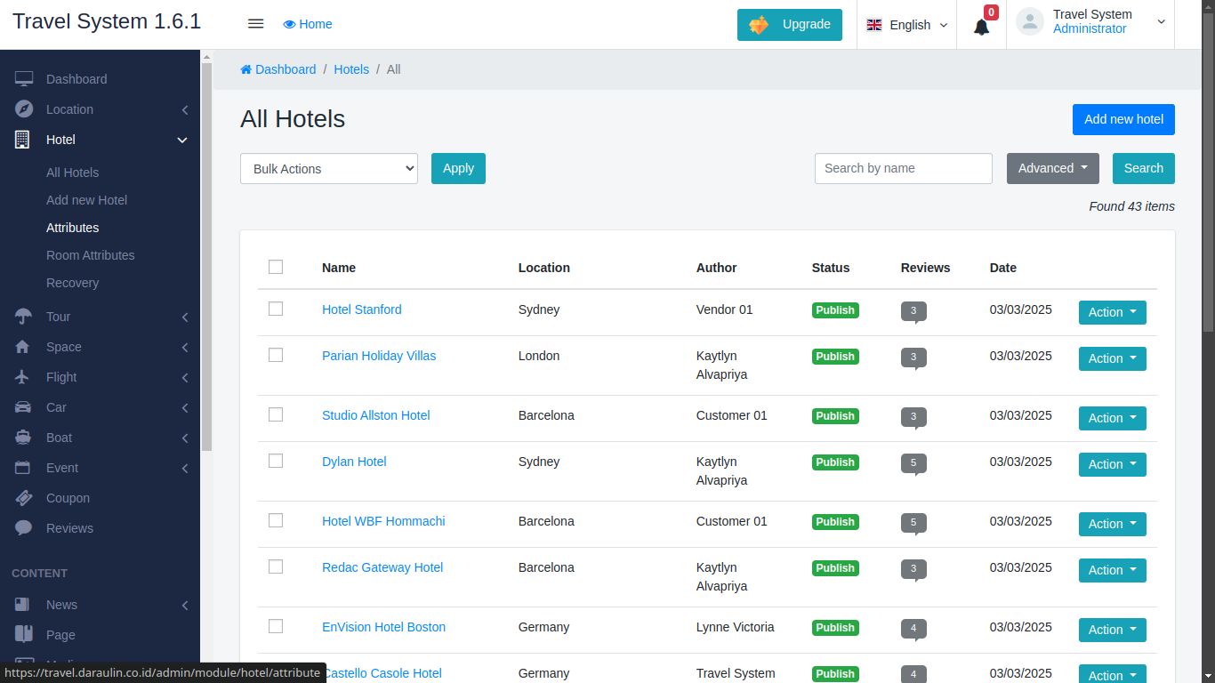1215x683 pixels.
Task: Click the hamburger menu toggle icon
Action: (x=255, y=24)
